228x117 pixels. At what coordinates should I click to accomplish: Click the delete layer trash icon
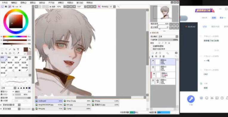(164, 56)
